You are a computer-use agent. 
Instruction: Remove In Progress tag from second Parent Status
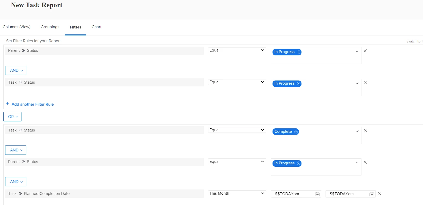(299, 163)
